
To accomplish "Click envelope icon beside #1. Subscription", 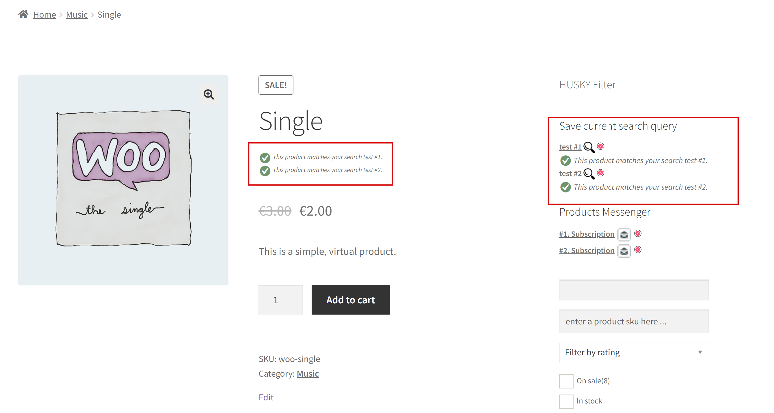I will pyautogui.click(x=624, y=234).
